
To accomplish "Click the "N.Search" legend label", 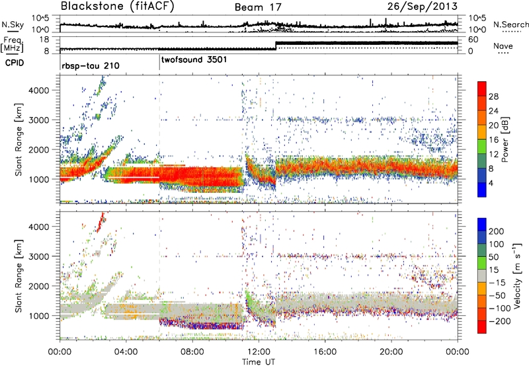I will tap(510, 24).
